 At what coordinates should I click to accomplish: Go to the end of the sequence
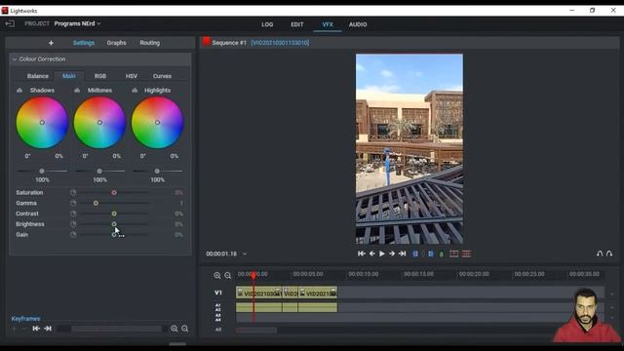403,253
